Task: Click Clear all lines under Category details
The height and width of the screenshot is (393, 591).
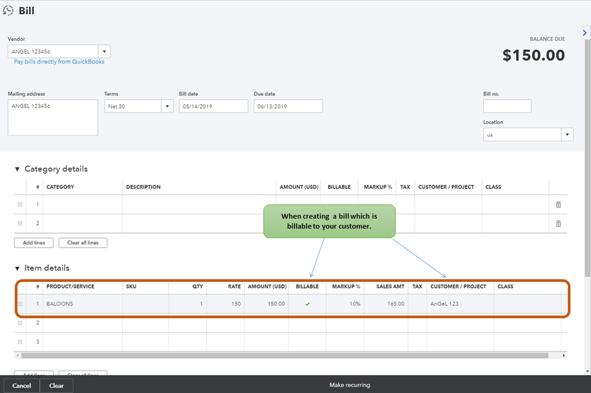Action: tap(83, 243)
